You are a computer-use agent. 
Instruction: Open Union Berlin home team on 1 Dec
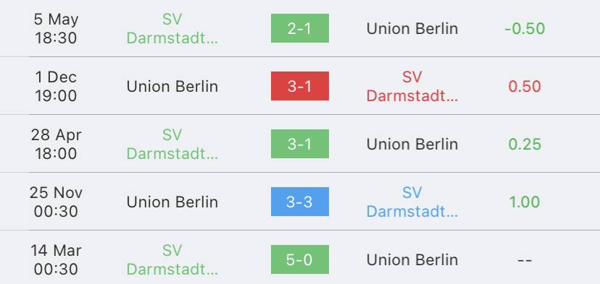click(172, 87)
